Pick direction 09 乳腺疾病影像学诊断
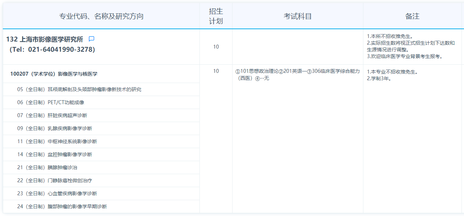 tap(55, 128)
